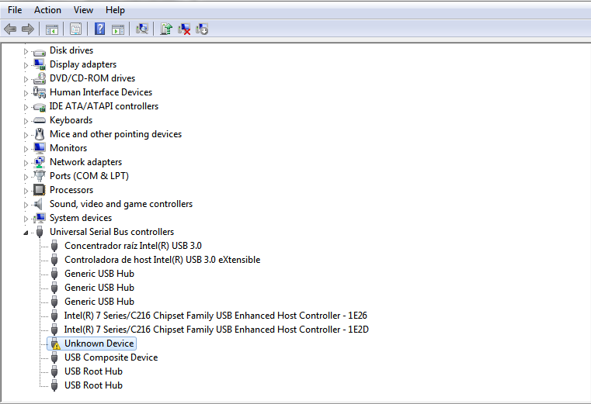Click Update Driver Software toolbar icon
Screen dimensions: 591x404
pyautogui.click(x=166, y=29)
